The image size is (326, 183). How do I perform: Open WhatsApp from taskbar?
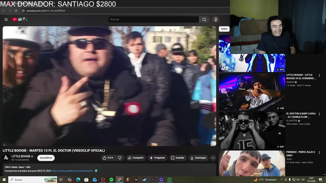[170, 180]
